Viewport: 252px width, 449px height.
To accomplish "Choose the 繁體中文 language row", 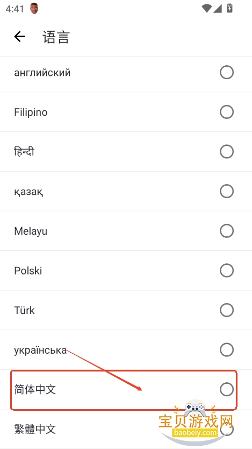I will [x=126, y=429].
